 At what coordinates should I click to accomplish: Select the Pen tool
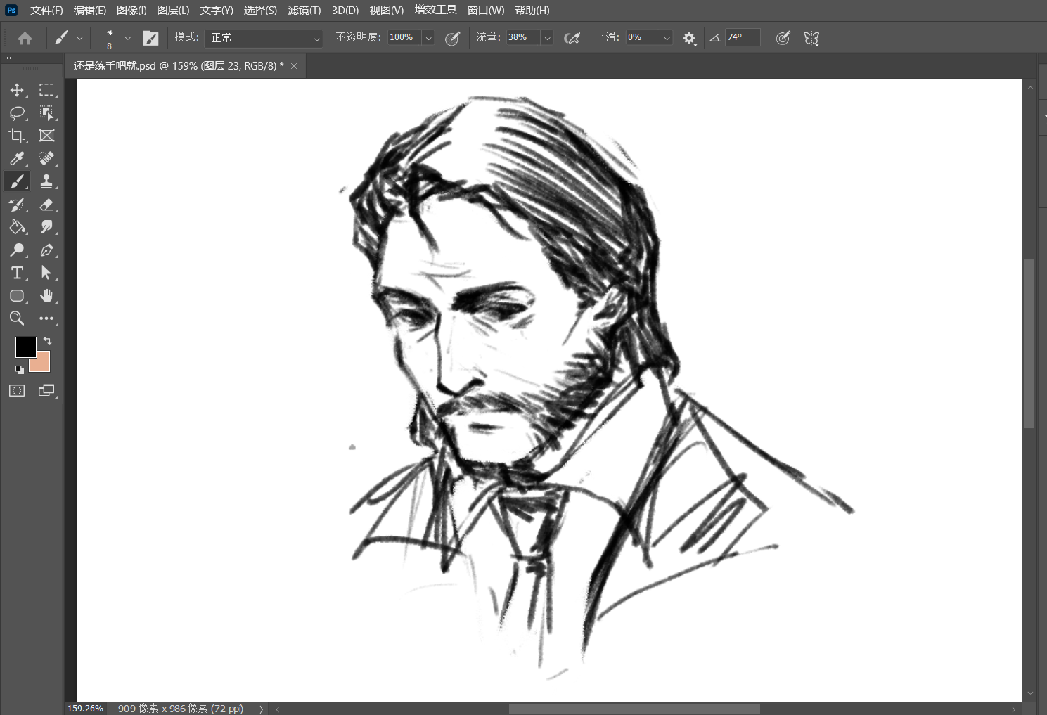click(46, 250)
